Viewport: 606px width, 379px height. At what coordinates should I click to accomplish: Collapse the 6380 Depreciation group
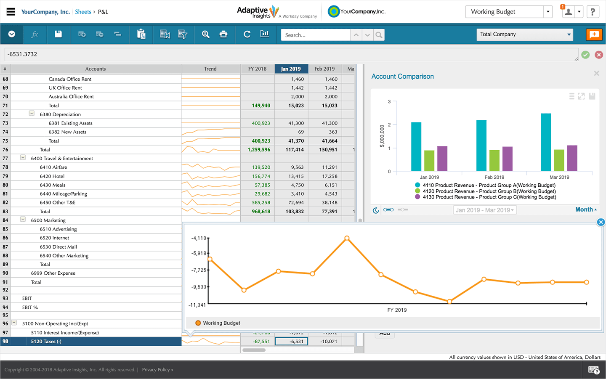coord(32,114)
